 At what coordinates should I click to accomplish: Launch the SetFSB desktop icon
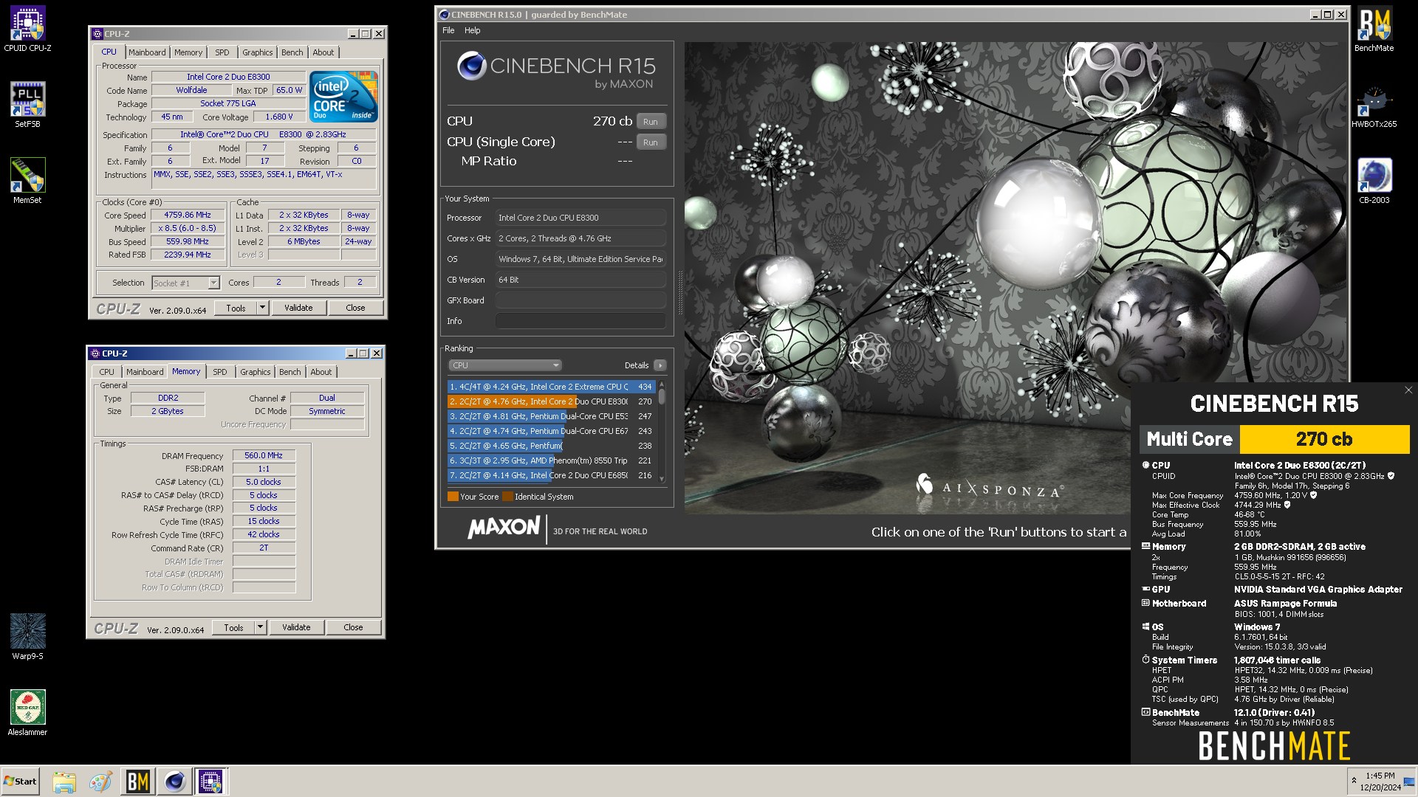point(27,105)
